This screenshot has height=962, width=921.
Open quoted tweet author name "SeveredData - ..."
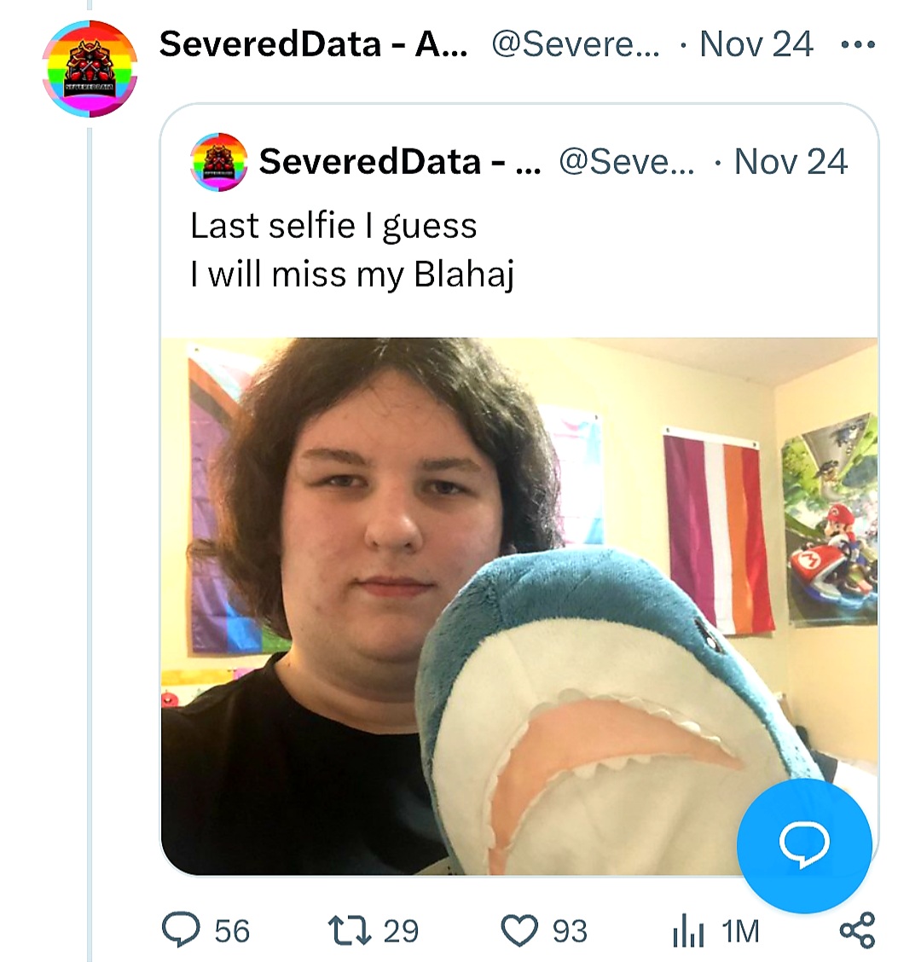(399, 161)
